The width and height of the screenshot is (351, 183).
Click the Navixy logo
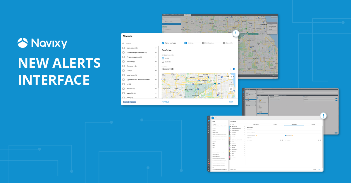(42, 43)
